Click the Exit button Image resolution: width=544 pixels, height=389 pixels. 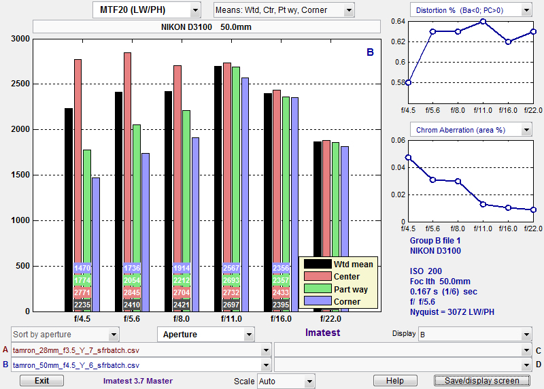point(41,381)
